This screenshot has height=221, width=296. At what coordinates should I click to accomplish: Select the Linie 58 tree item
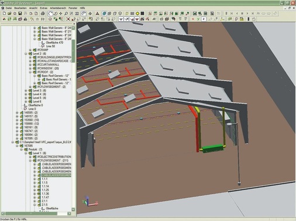point(50,46)
